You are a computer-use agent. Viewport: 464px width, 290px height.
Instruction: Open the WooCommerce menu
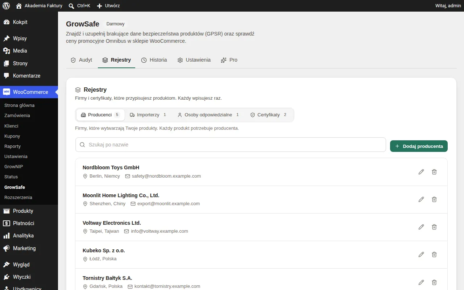[29, 92]
